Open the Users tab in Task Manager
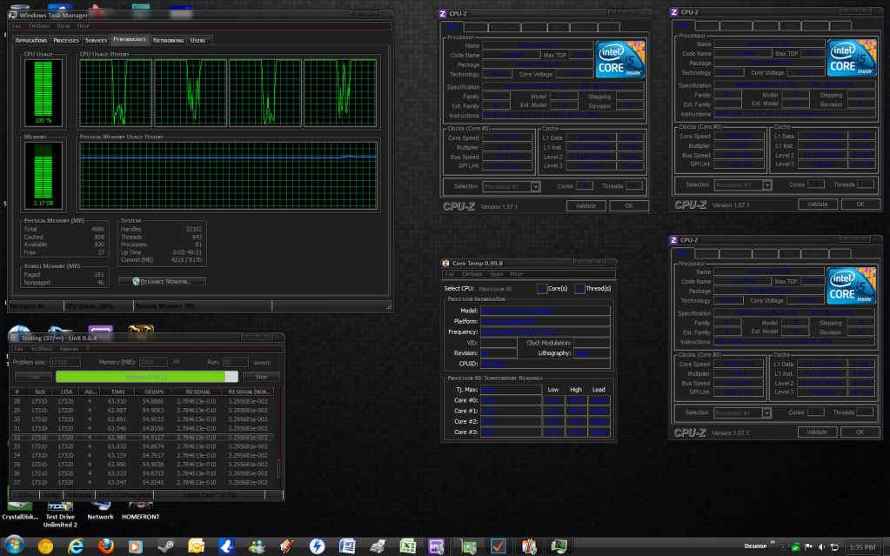 197,40
